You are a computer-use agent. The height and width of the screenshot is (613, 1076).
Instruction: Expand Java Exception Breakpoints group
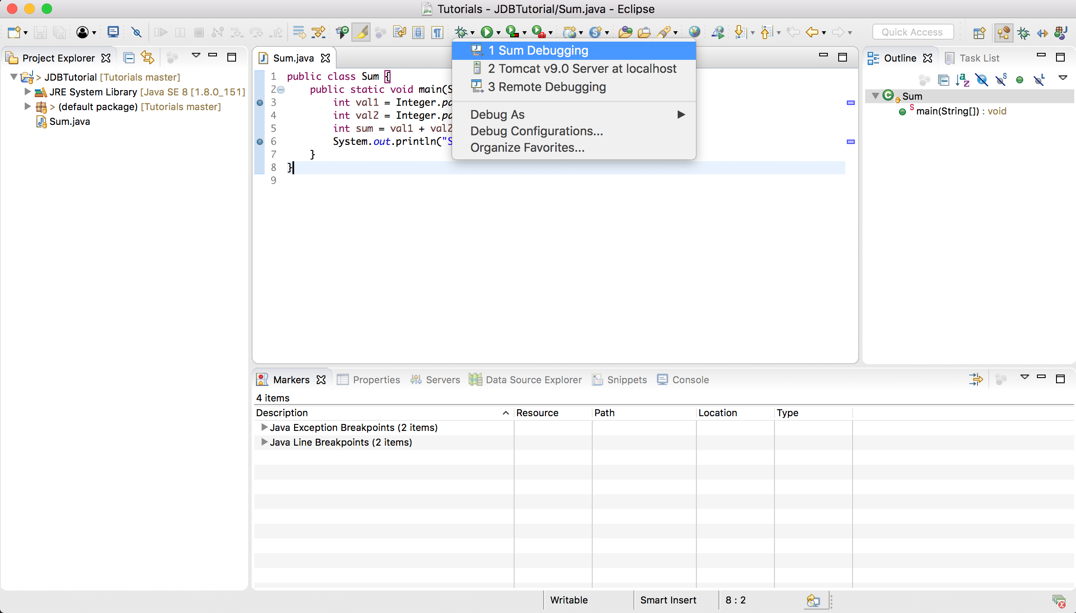point(264,427)
